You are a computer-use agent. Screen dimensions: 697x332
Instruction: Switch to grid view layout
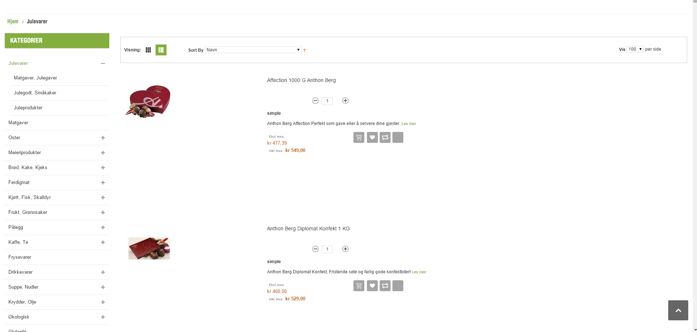(x=148, y=50)
